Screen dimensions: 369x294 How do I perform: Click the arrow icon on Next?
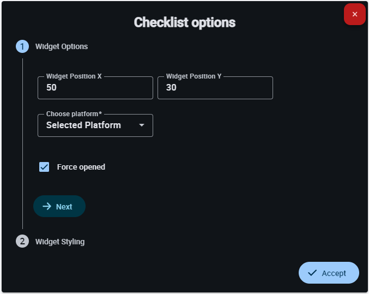(47, 206)
